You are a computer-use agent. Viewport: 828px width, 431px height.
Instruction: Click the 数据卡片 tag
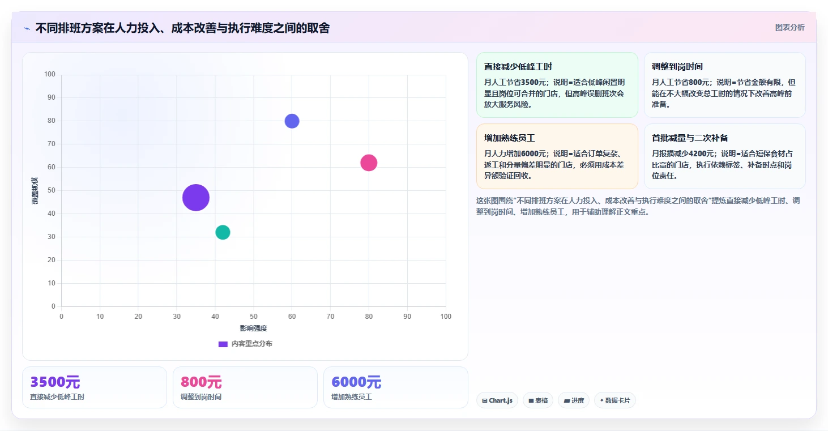pyautogui.click(x=615, y=400)
